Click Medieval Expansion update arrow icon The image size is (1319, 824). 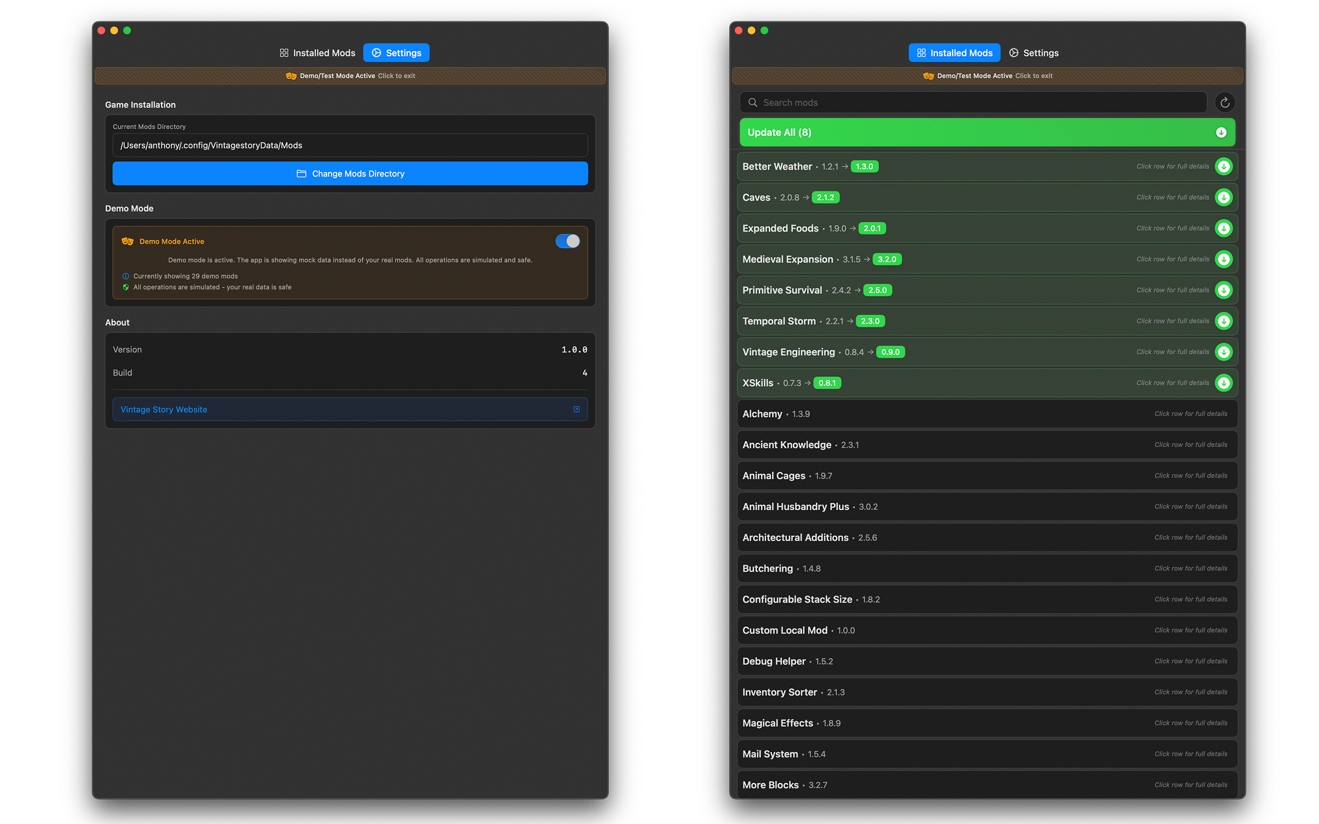(x=1223, y=260)
